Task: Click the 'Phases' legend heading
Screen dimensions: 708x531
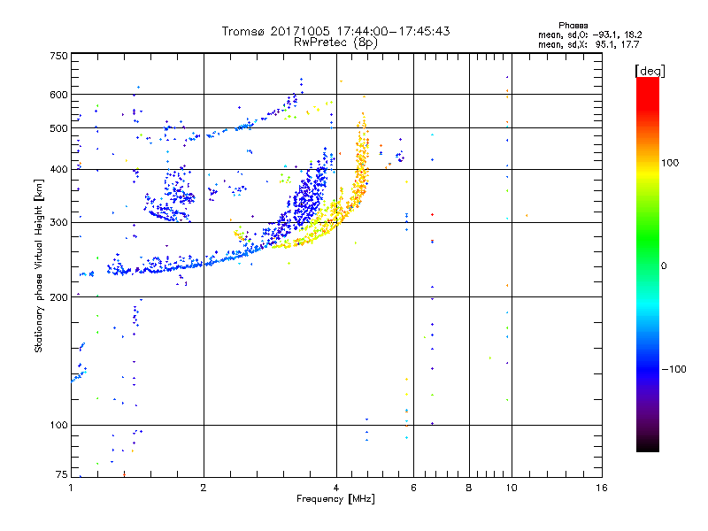Action: click(x=573, y=26)
